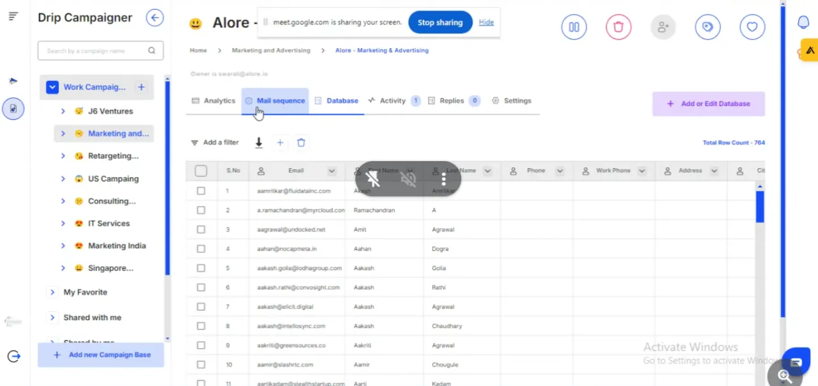Image resolution: width=818 pixels, height=386 pixels.
Task: Expand the US Campaing chevron
Action: (63, 179)
